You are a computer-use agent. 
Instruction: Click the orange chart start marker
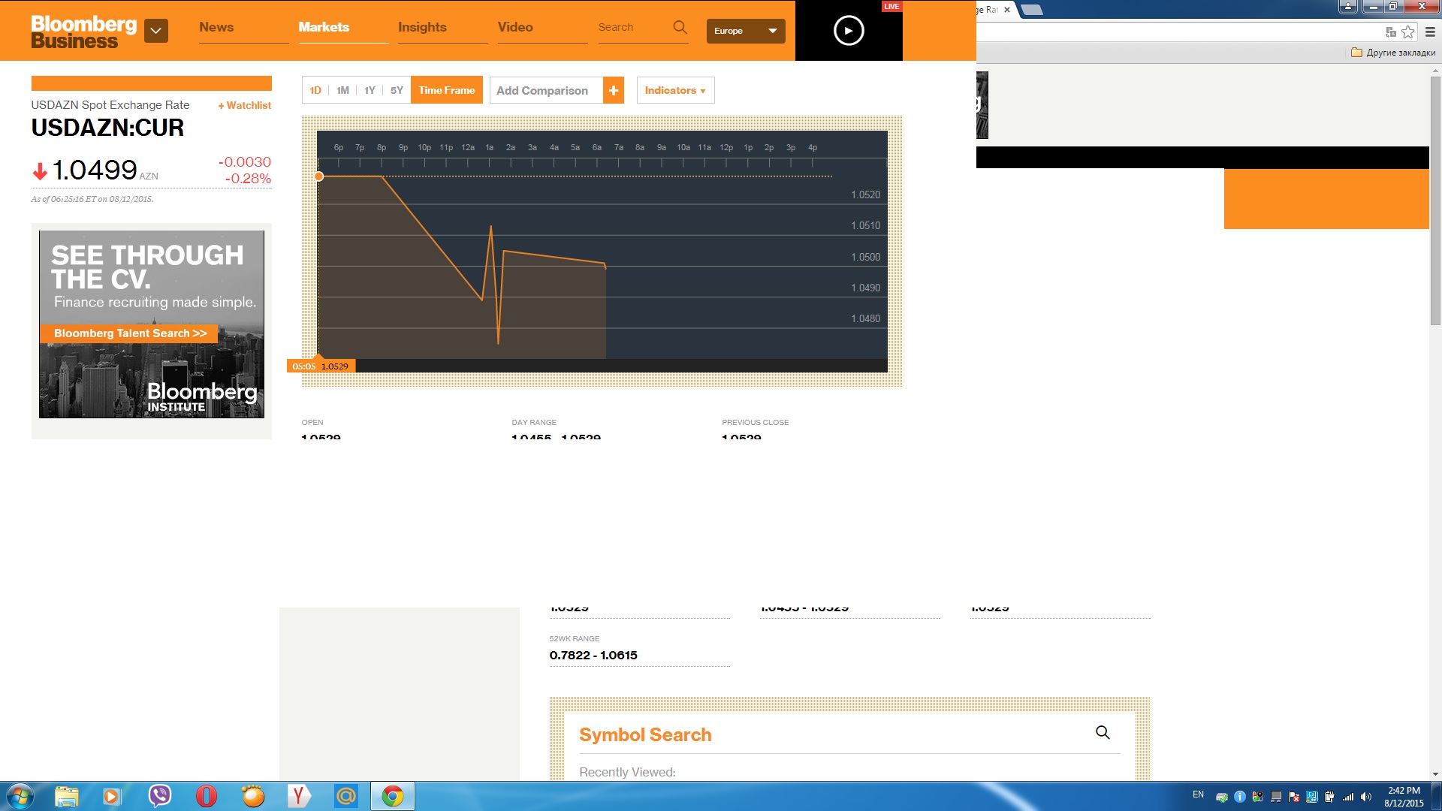pyautogui.click(x=319, y=176)
